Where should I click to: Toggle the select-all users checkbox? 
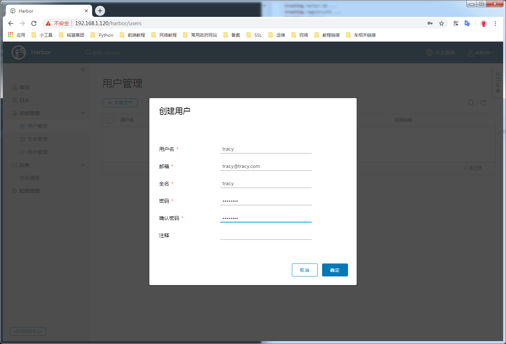tap(110, 120)
